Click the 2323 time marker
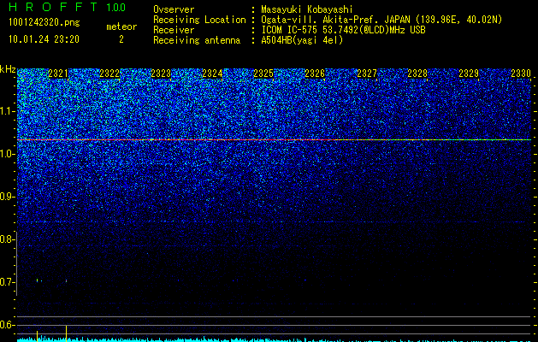Screen dimensions: 538x342 pyautogui.click(x=161, y=74)
